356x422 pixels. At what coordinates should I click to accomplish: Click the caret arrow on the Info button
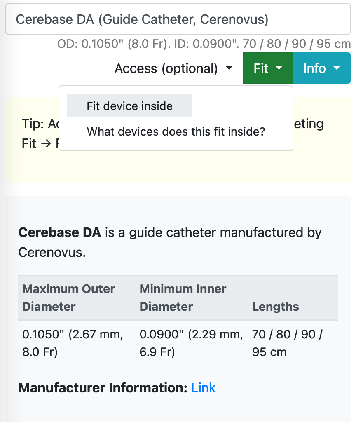click(x=337, y=68)
